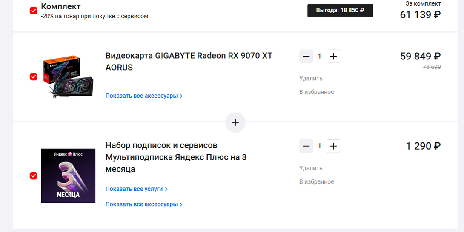Click the За комплект label
Screen dimensions: 464x232
423,3
